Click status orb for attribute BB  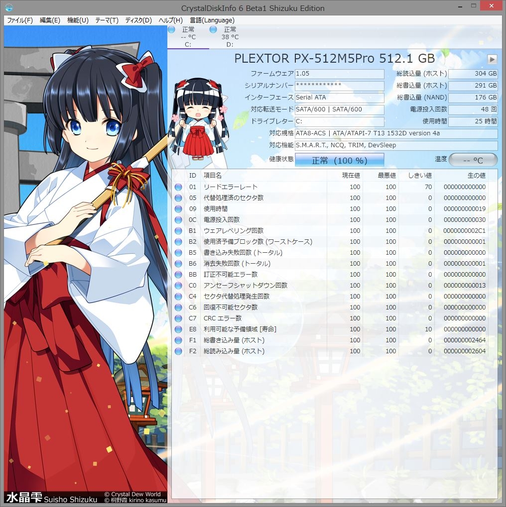tap(178, 275)
